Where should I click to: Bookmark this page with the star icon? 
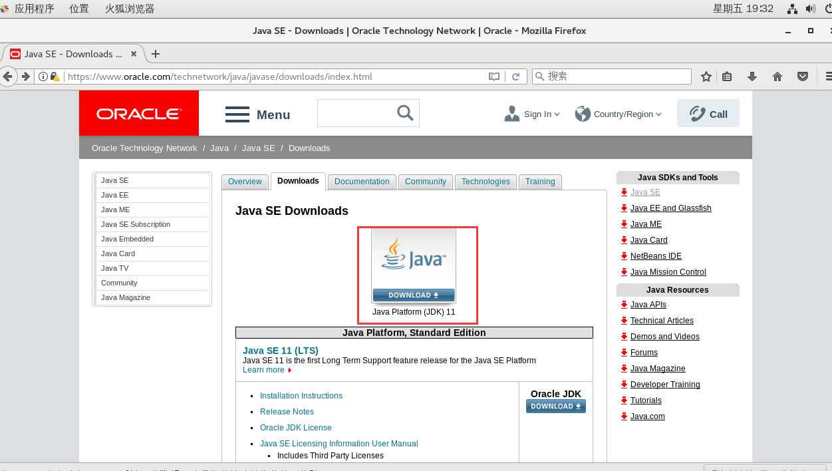(706, 77)
